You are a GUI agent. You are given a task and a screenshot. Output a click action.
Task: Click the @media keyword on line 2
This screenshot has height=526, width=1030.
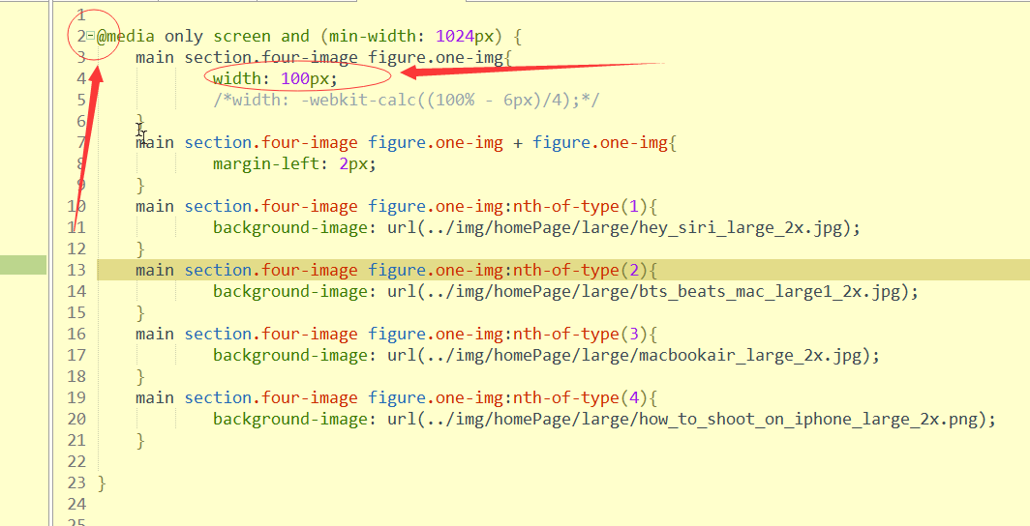[126, 36]
